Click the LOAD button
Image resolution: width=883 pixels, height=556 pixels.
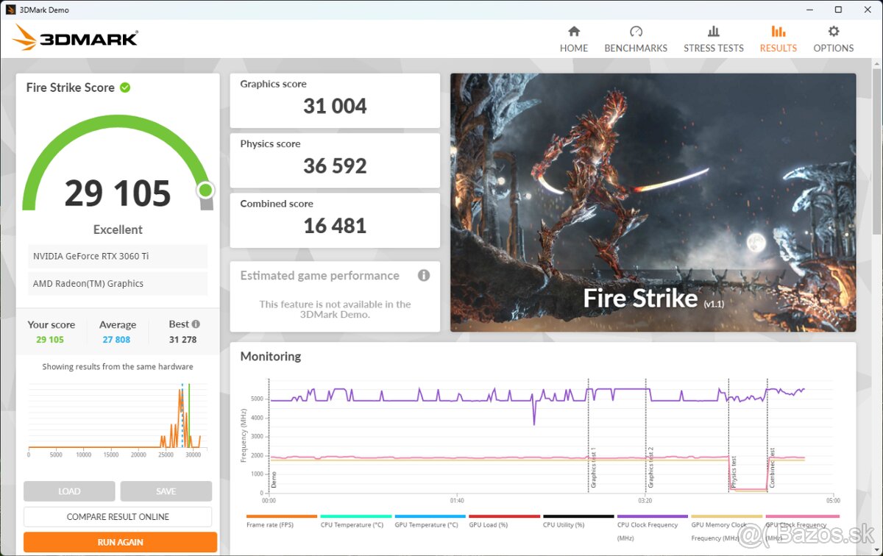tap(69, 491)
